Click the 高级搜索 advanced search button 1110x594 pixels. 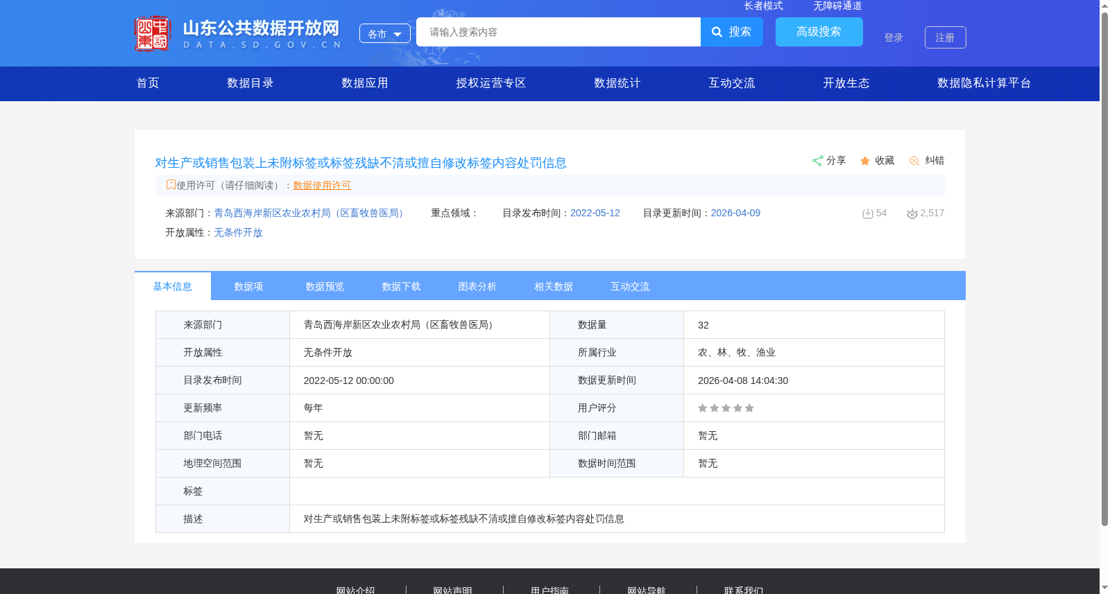(819, 32)
